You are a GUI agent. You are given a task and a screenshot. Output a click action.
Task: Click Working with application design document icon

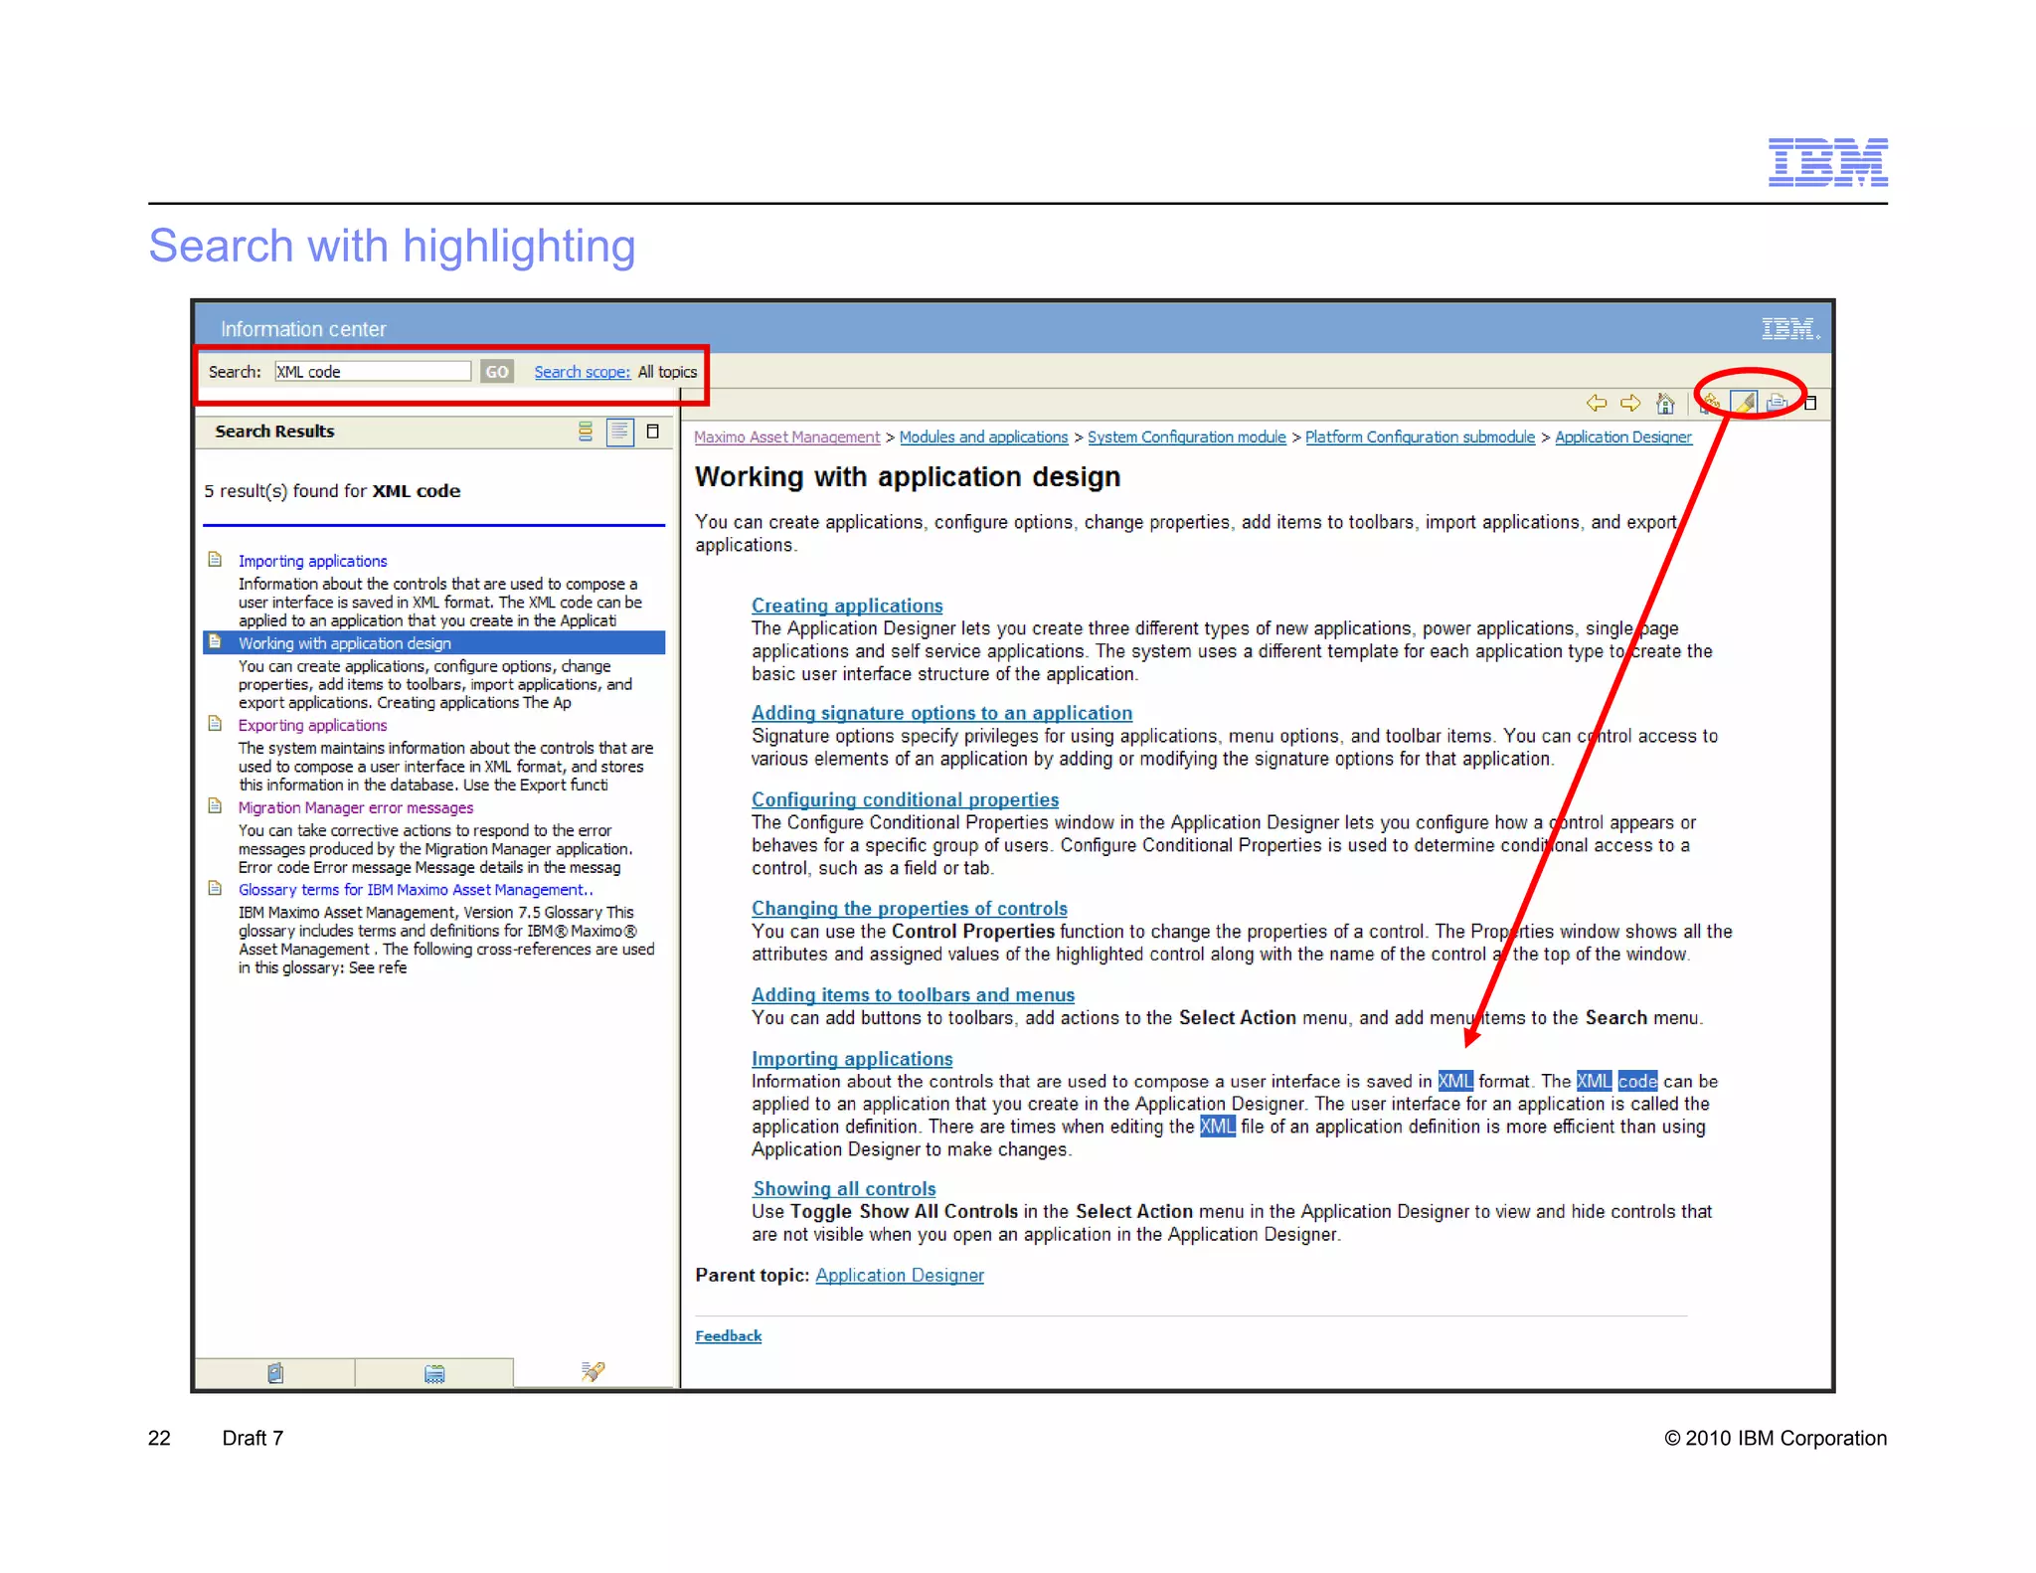click(x=215, y=642)
